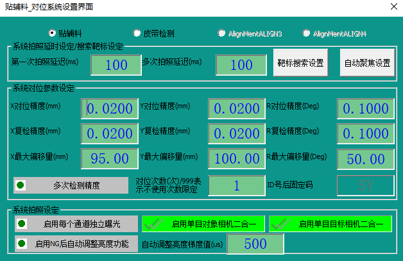Close the 贴辅料 settings window
The width and height of the screenshot is (403, 261).
[393, 6]
